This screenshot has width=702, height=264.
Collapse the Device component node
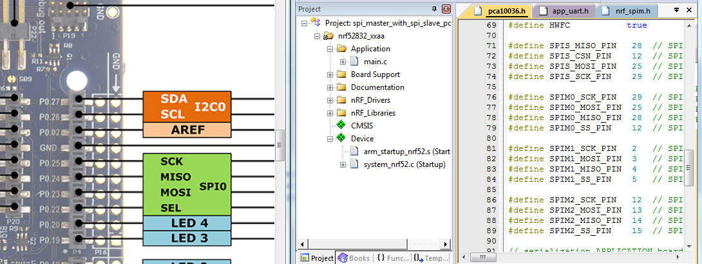click(x=330, y=139)
